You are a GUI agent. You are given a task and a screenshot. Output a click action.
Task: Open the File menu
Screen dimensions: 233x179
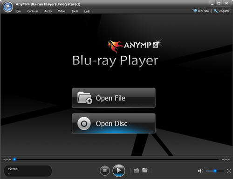point(19,11)
